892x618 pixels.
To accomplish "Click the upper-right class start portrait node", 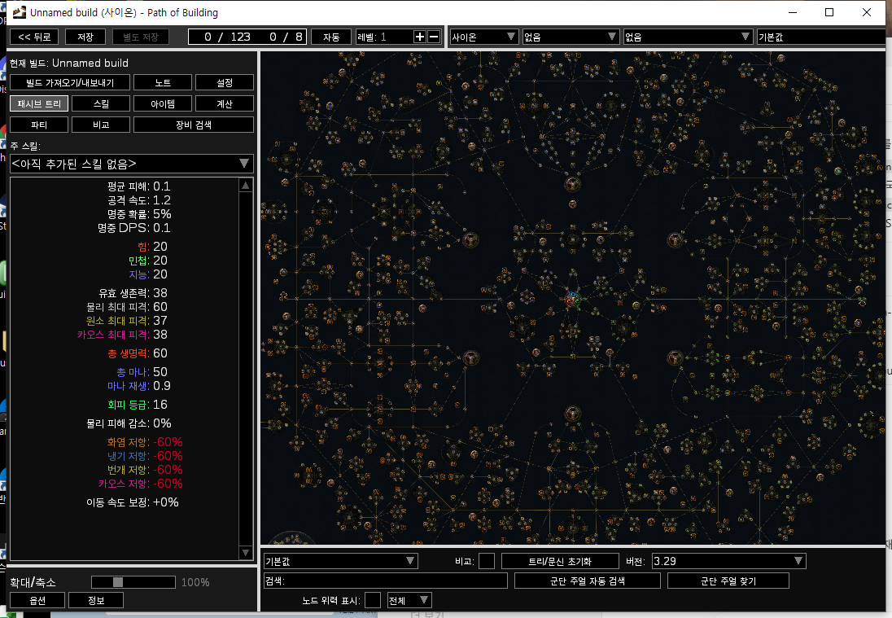I will click(x=676, y=240).
